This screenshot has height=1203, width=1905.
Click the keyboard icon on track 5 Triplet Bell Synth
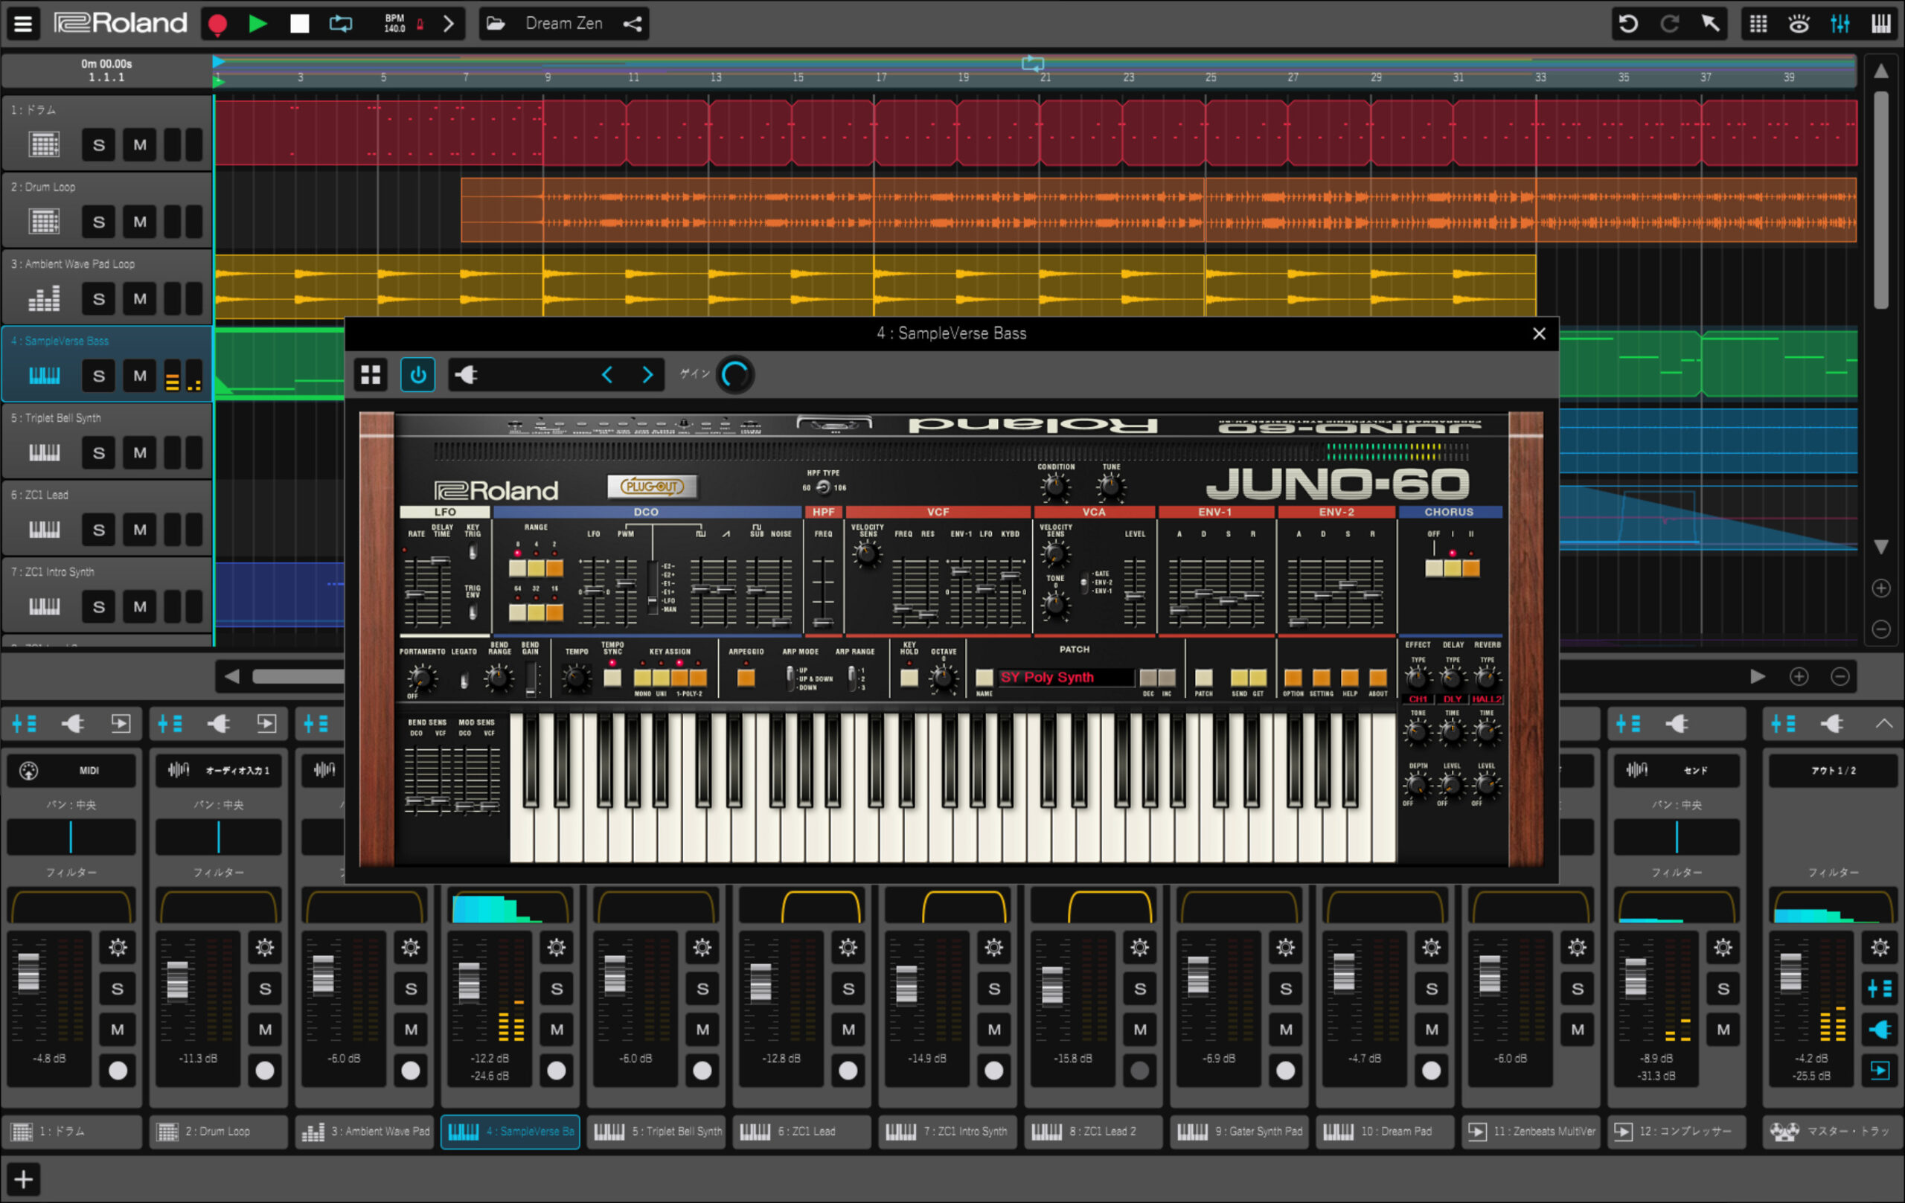click(x=43, y=452)
